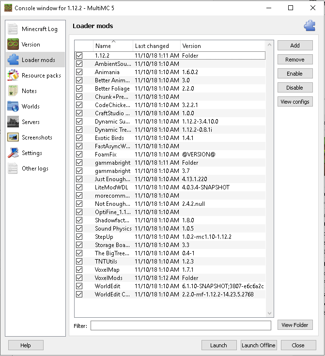The width and height of the screenshot is (325, 356).
Task: Select the Just Enough... mod row
Action: pos(170,179)
